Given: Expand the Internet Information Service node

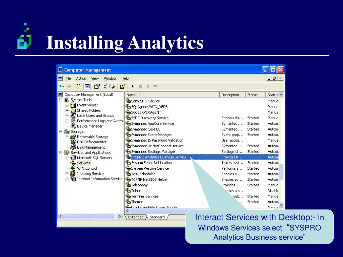Looking at the screenshot, I should pyautogui.click(x=67, y=179).
